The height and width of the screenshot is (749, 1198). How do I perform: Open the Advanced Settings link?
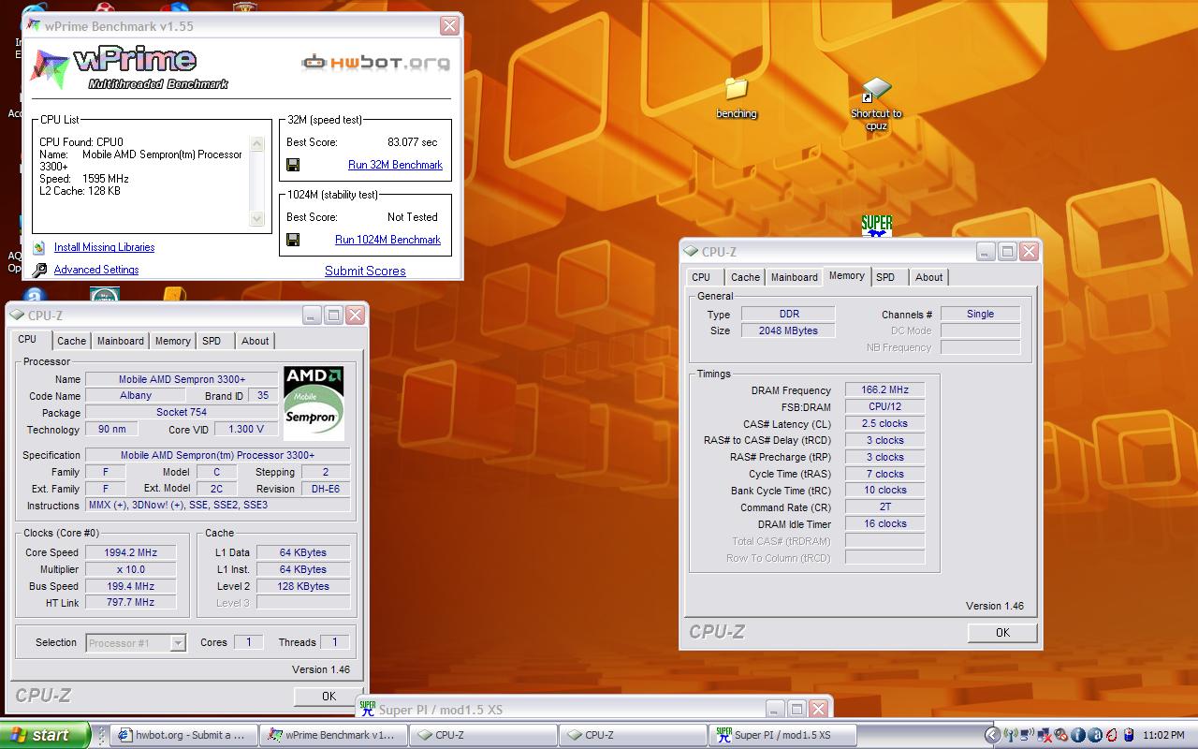tap(96, 270)
